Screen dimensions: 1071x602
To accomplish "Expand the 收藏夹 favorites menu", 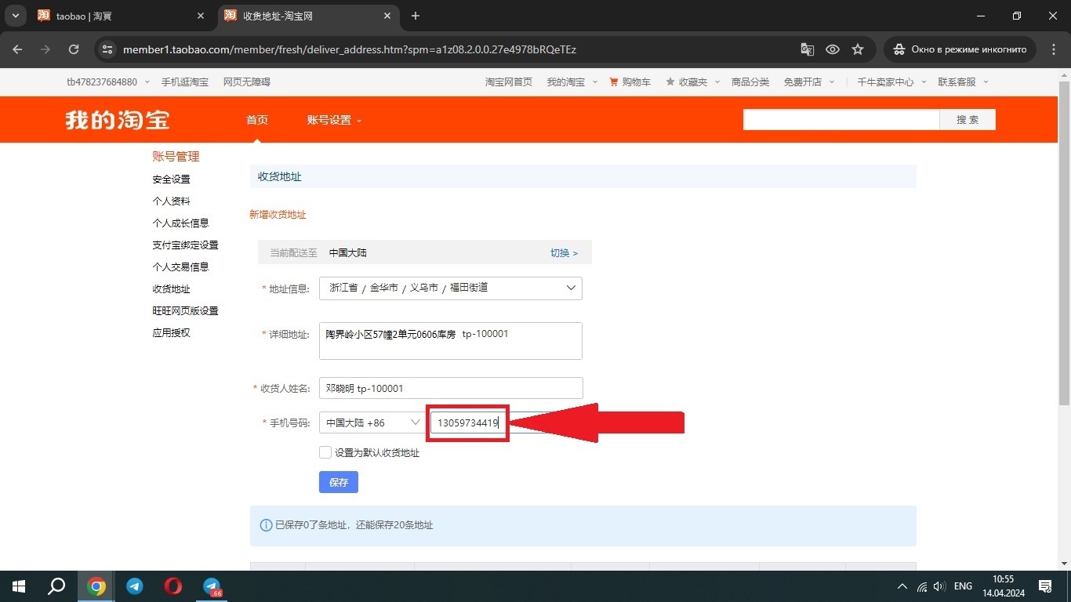I will coord(692,82).
